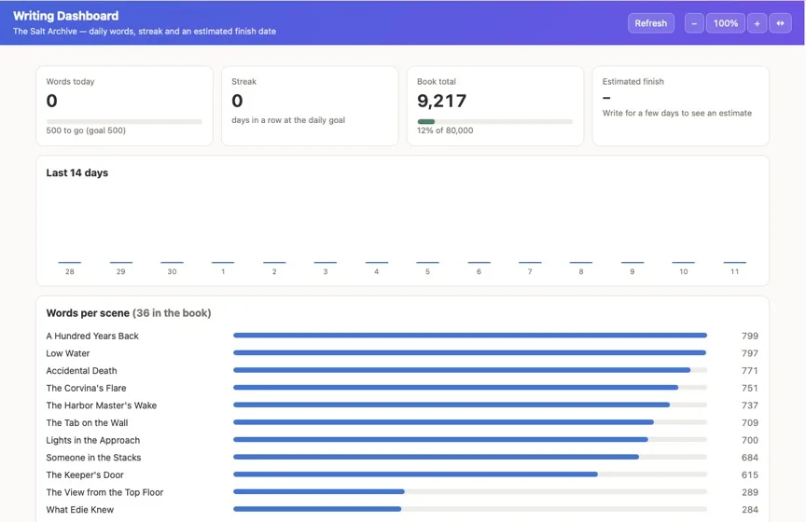This screenshot has height=522, width=806.
Task: Click the 797 word count value
Action: (750, 353)
